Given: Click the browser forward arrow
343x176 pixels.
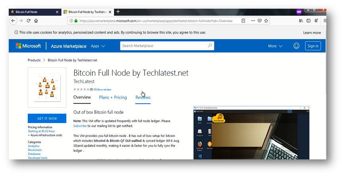Looking at the screenshot, I should click(x=21, y=21).
